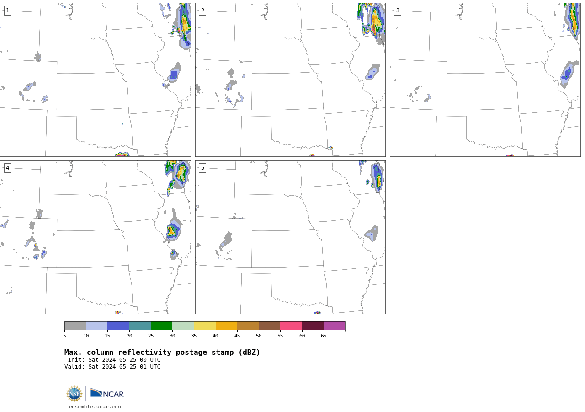This screenshot has height=412, width=585.
Task: Click the Max. column reflectivity title
Action: pos(162,353)
